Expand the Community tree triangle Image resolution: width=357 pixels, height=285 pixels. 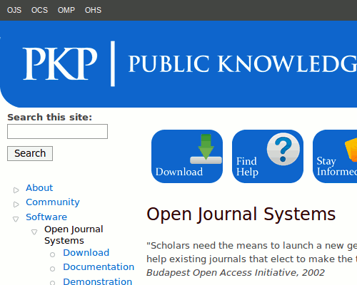point(16,204)
